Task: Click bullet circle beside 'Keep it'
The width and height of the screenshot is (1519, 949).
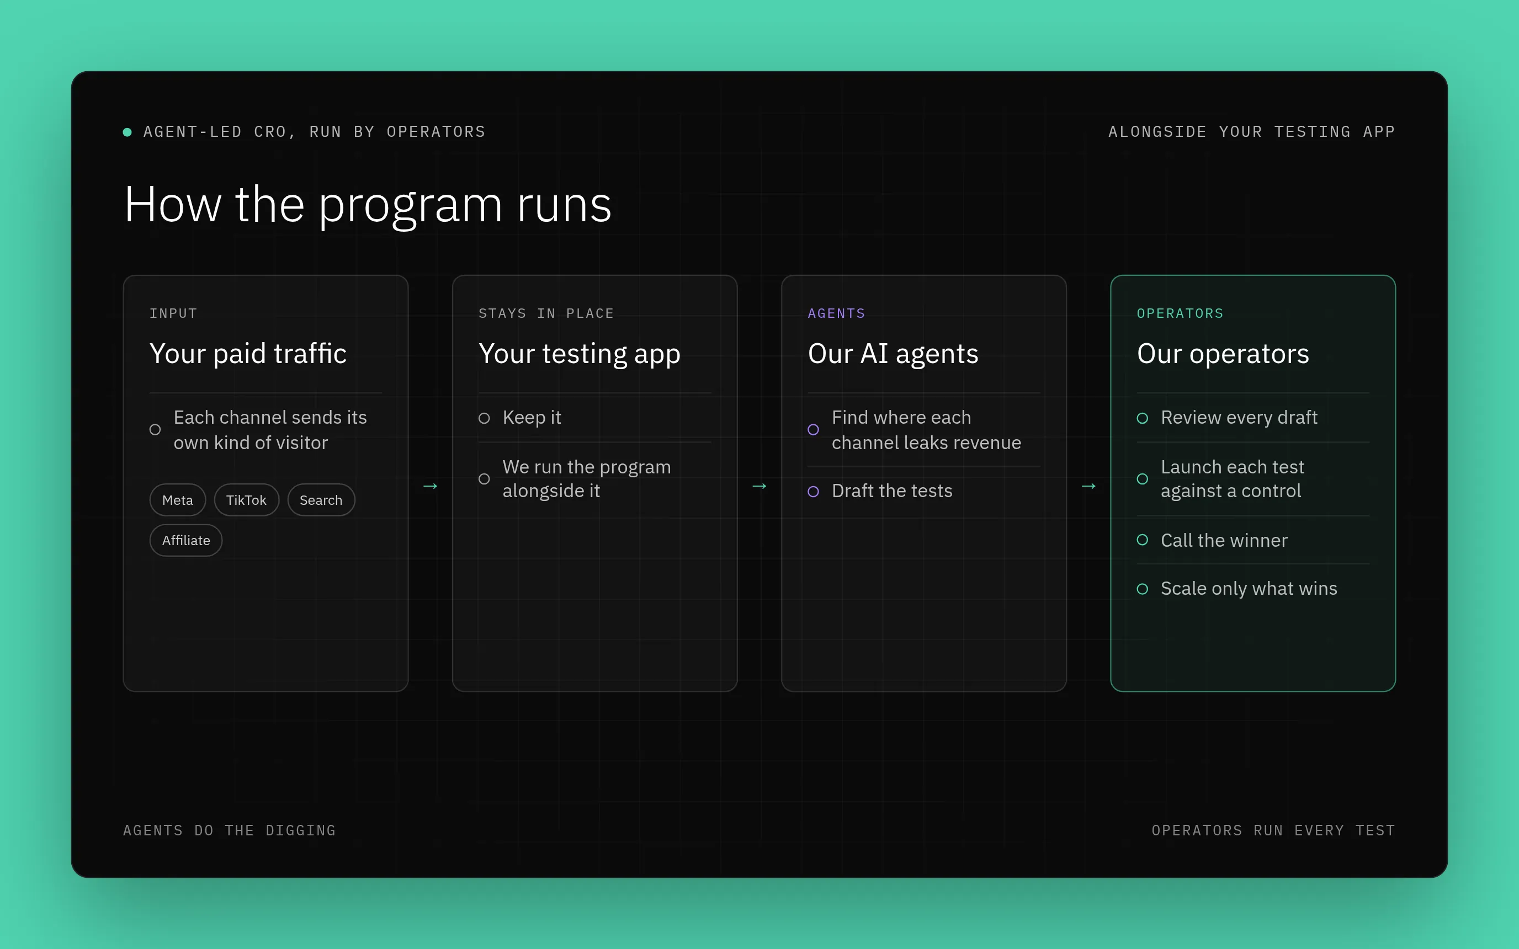Action: point(484,418)
